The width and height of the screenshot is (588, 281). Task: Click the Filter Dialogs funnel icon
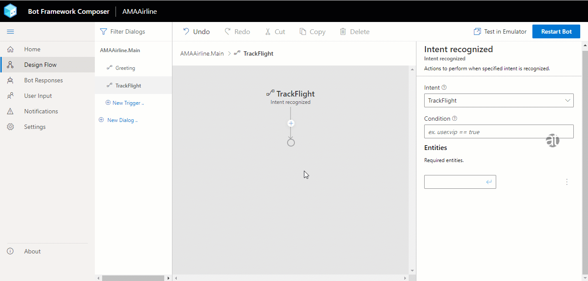click(x=103, y=31)
